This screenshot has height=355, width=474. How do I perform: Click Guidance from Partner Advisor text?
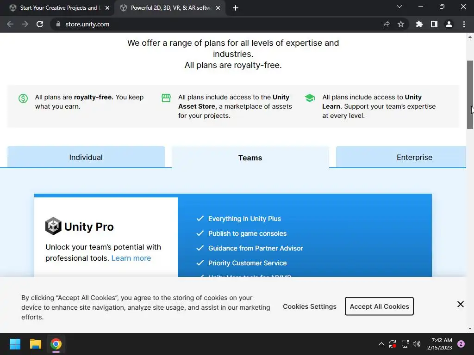click(256, 248)
